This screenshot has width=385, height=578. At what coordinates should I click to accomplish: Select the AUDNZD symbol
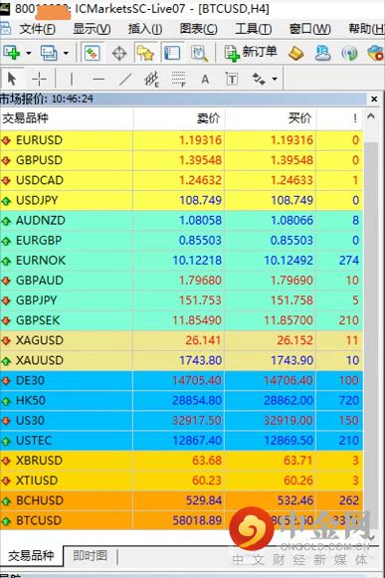pos(41,220)
